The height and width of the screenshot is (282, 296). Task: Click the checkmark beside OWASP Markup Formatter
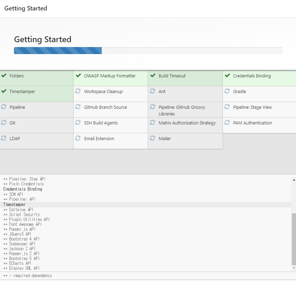click(78, 76)
